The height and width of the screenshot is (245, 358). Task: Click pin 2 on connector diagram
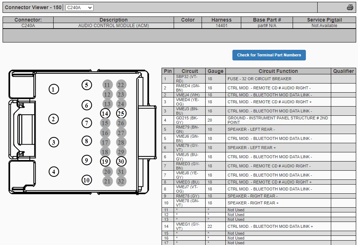click(54, 119)
